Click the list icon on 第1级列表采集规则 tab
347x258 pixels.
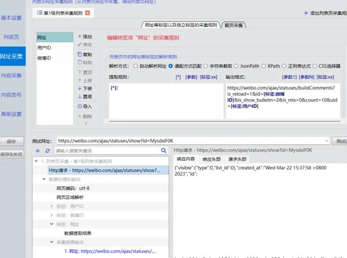pos(40,13)
